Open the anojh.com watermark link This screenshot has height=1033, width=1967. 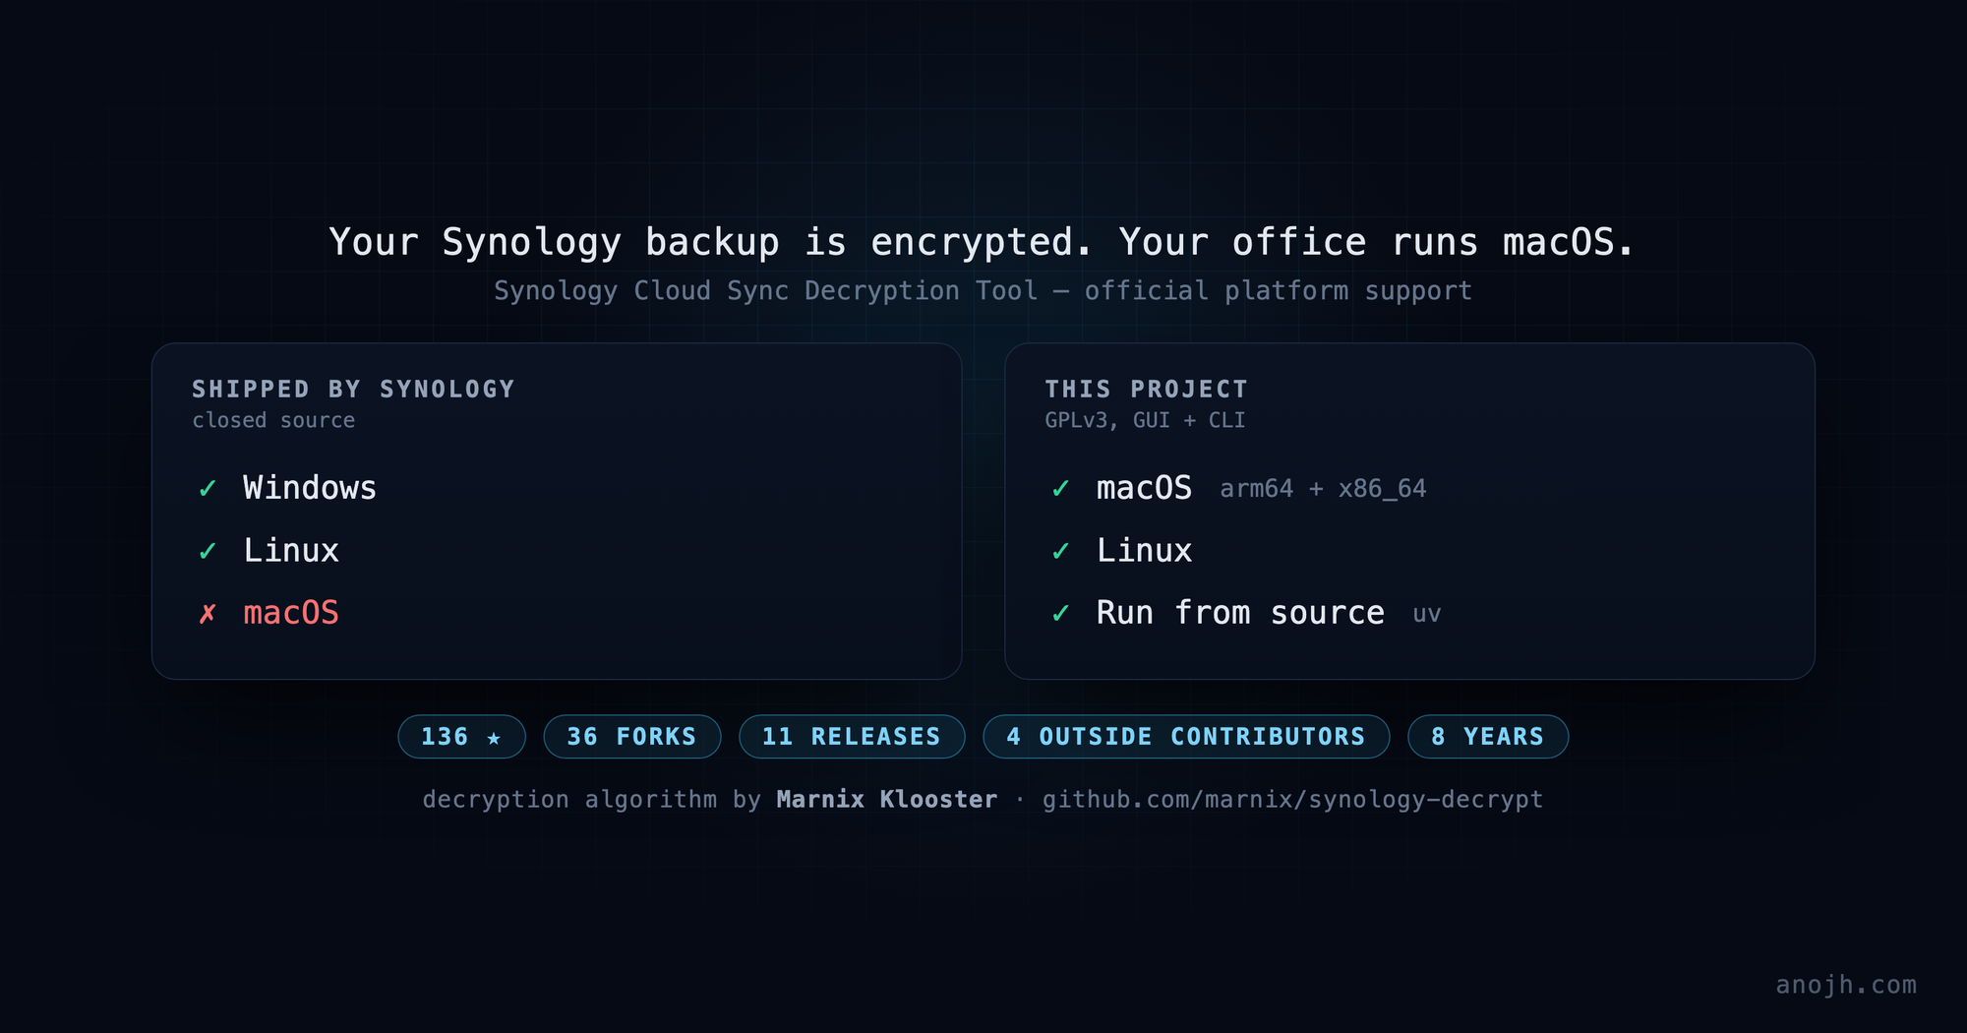[x=1846, y=985]
